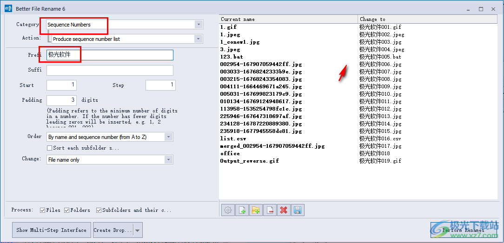Image resolution: width=504 pixels, height=243 pixels.
Task: Click the add files icon
Action: [242, 210]
